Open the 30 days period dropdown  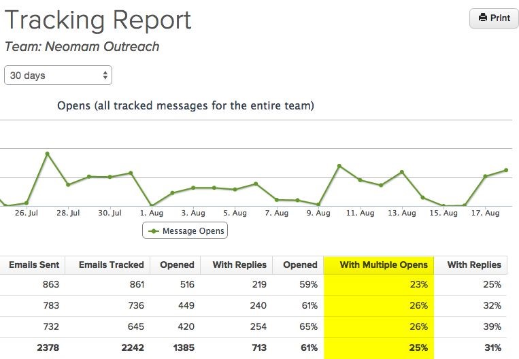point(58,75)
